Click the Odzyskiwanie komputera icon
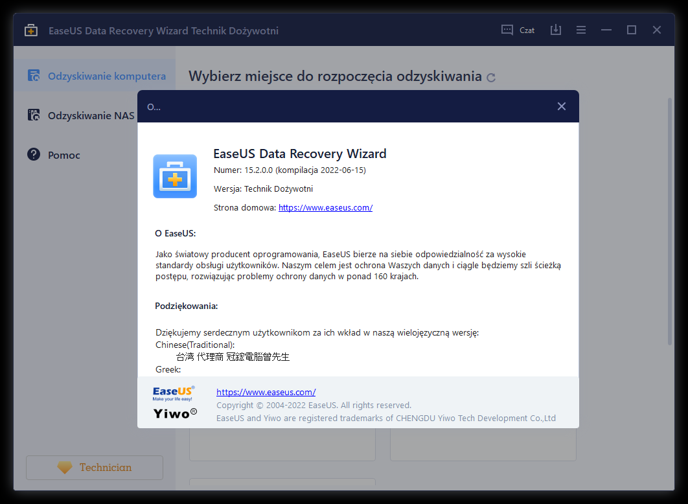 (x=34, y=75)
